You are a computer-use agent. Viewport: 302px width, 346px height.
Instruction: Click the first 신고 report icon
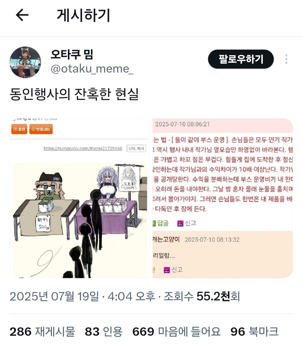point(187,223)
